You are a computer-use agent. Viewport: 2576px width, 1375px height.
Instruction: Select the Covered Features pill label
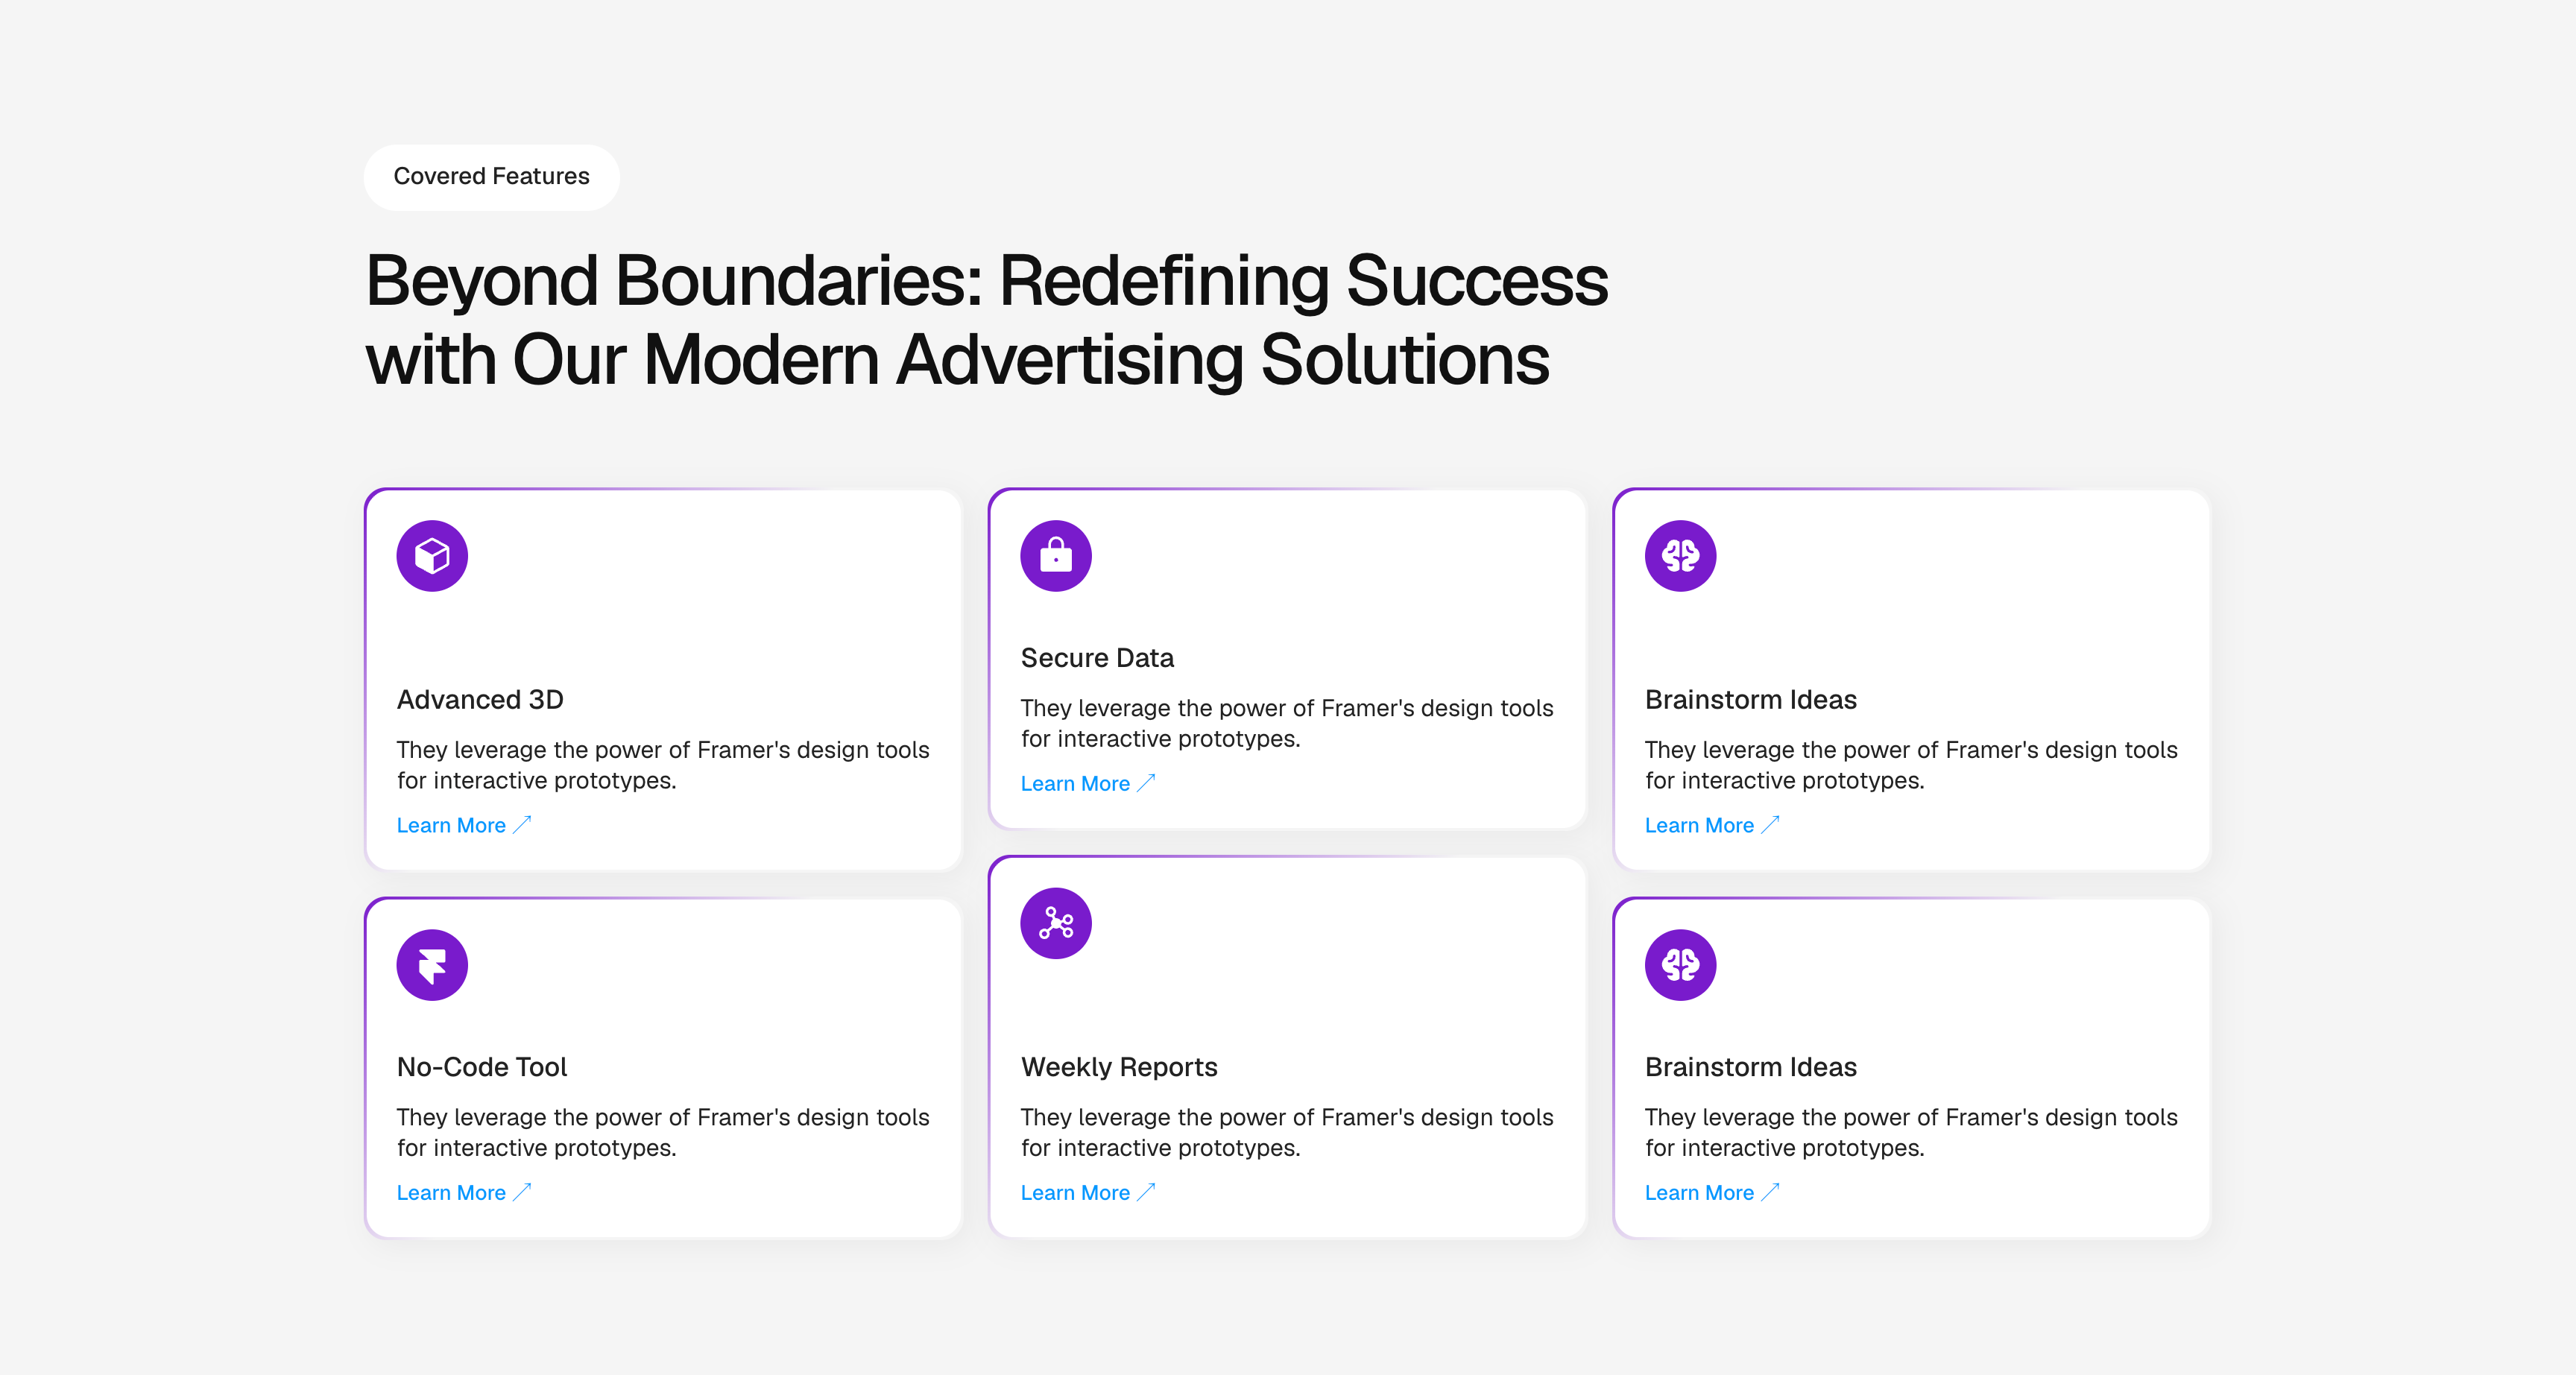point(491,176)
